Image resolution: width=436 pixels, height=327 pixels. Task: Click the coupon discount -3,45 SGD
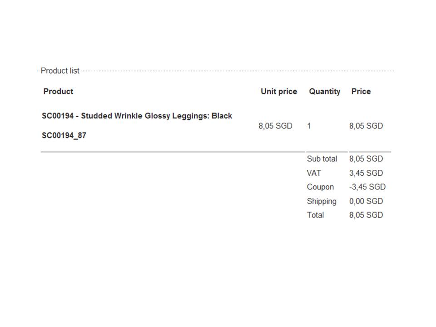pyautogui.click(x=367, y=187)
